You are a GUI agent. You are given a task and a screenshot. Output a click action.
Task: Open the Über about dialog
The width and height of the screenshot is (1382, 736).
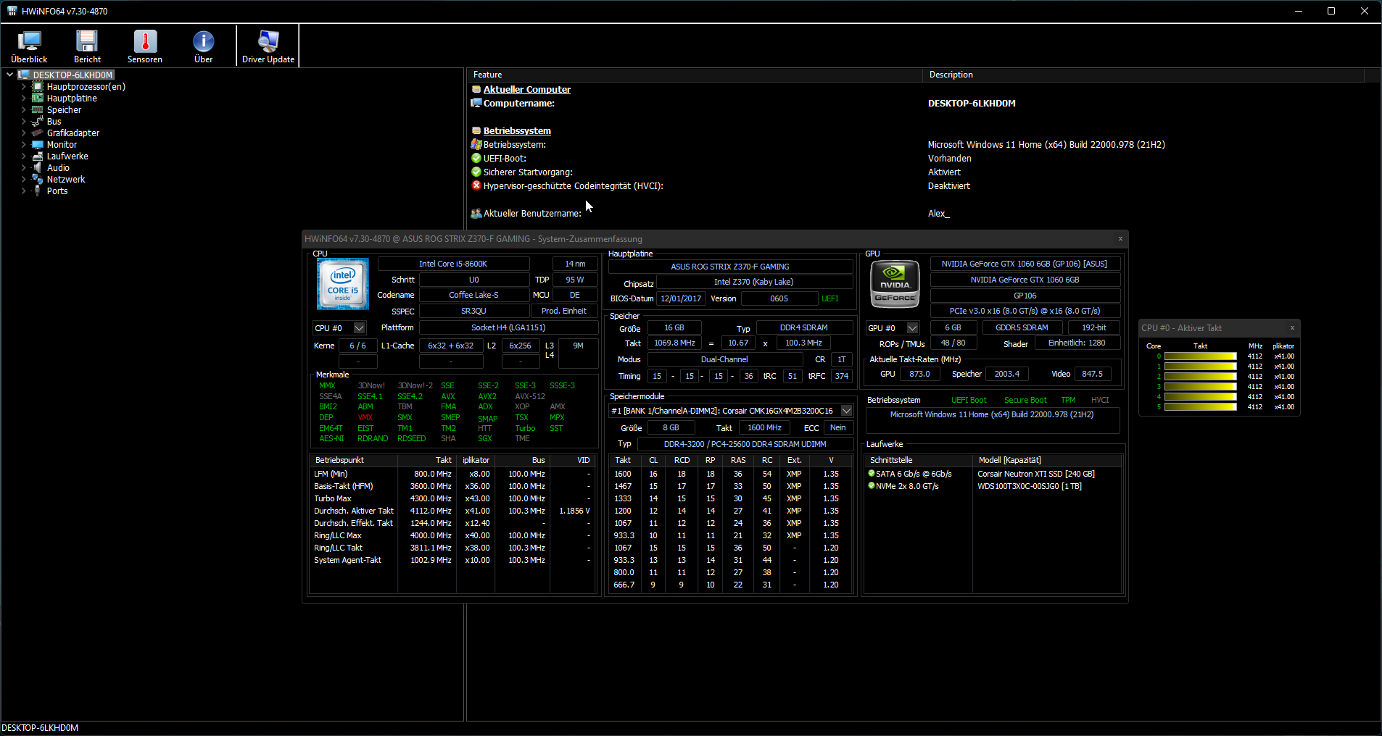204,47
